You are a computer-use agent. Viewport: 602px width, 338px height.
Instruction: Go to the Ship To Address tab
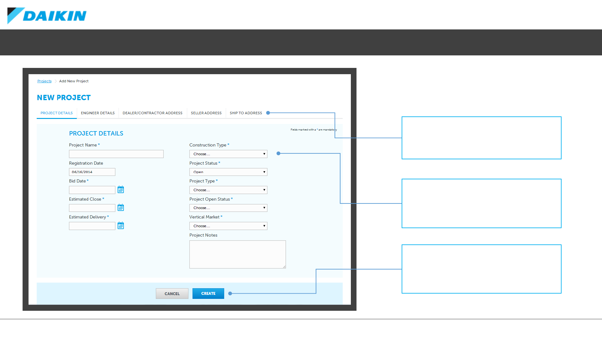pyautogui.click(x=246, y=113)
